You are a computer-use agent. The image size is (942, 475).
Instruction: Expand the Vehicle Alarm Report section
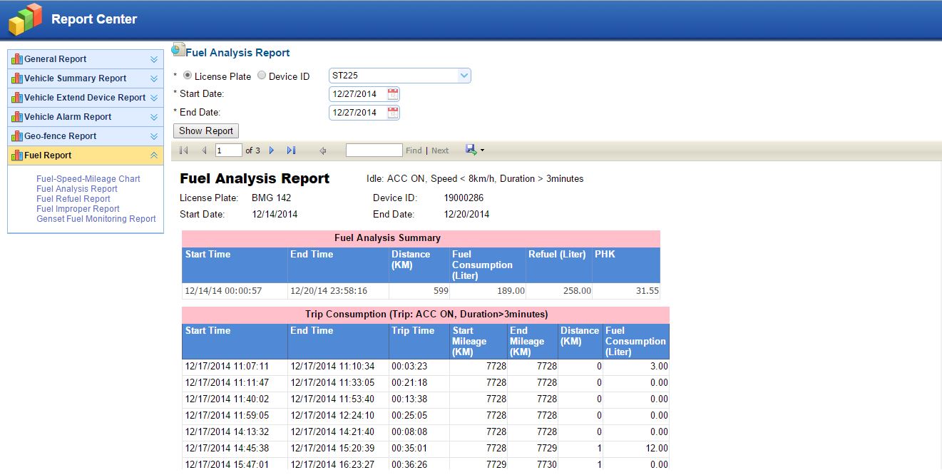tap(154, 117)
